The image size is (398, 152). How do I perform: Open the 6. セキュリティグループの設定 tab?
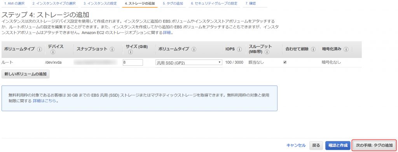[x=214, y=3]
